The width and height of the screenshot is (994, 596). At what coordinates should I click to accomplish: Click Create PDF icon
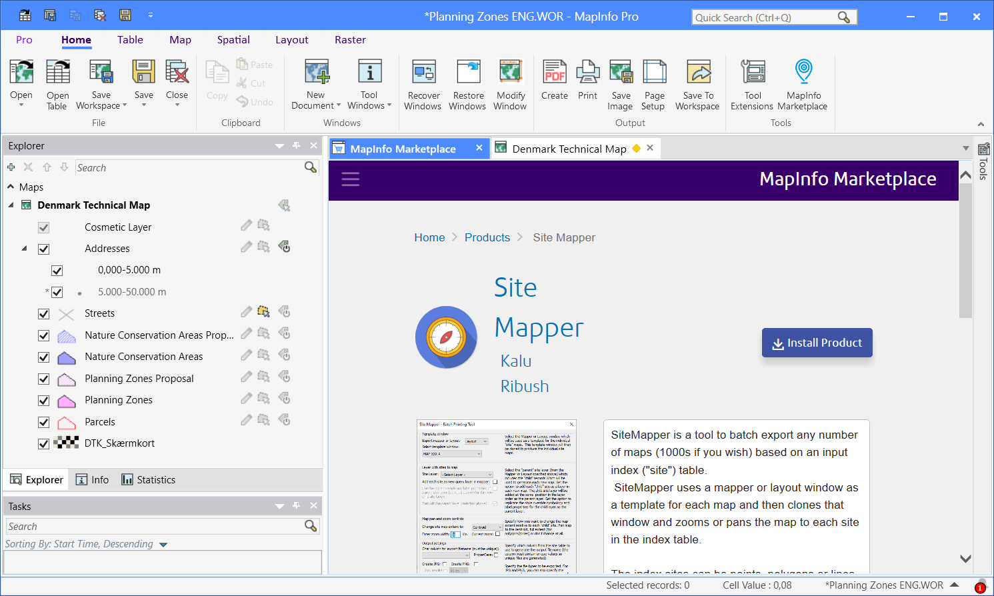coord(555,72)
